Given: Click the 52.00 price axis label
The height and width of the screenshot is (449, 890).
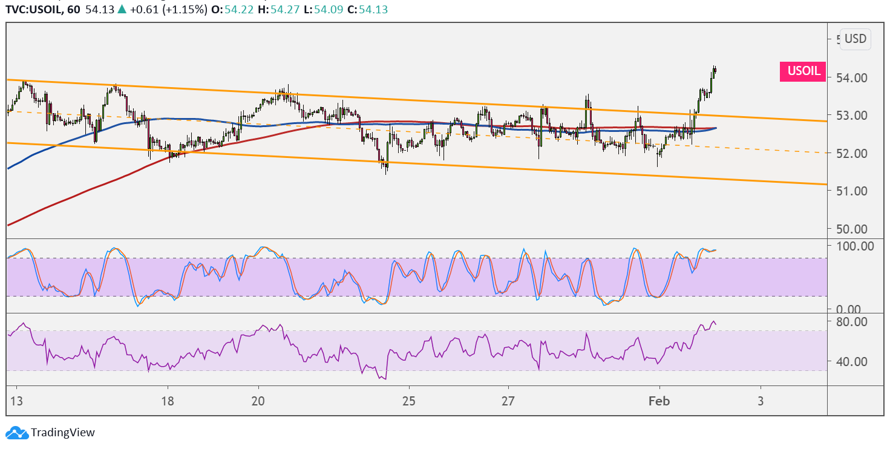Looking at the screenshot, I should coord(852,153).
